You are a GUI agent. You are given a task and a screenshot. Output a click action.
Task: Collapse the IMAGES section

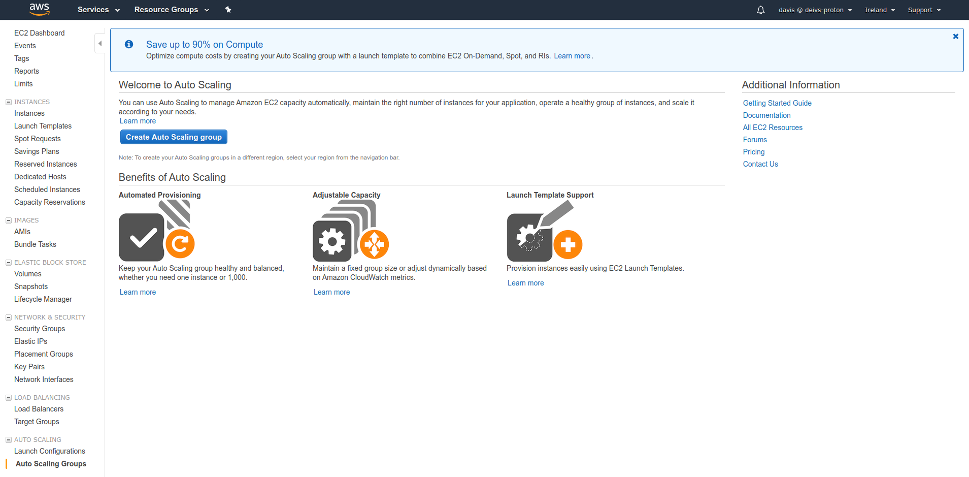coord(9,220)
